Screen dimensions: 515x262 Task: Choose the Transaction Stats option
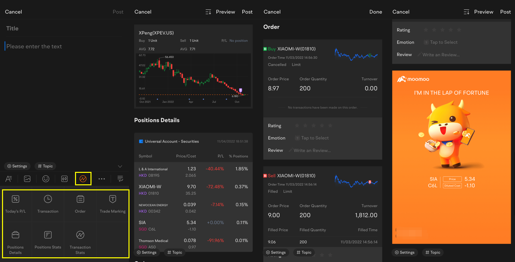coord(80,242)
